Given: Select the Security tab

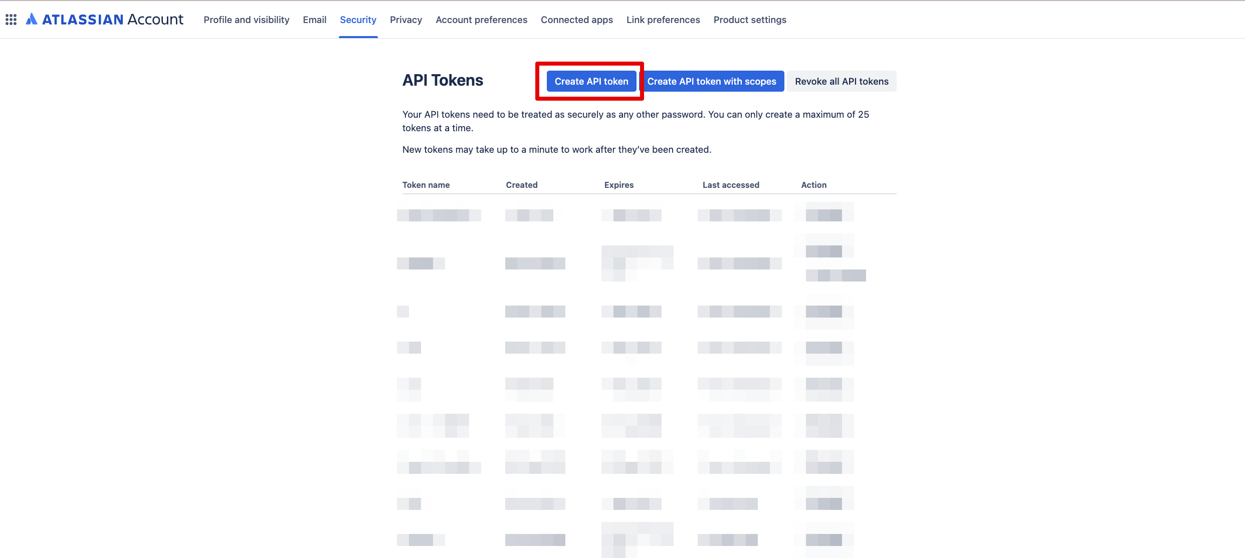Looking at the screenshot, I should pos(358,20).
